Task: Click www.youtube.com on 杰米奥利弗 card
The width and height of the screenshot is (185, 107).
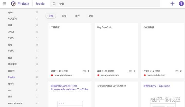Action: tap(156, 75)
